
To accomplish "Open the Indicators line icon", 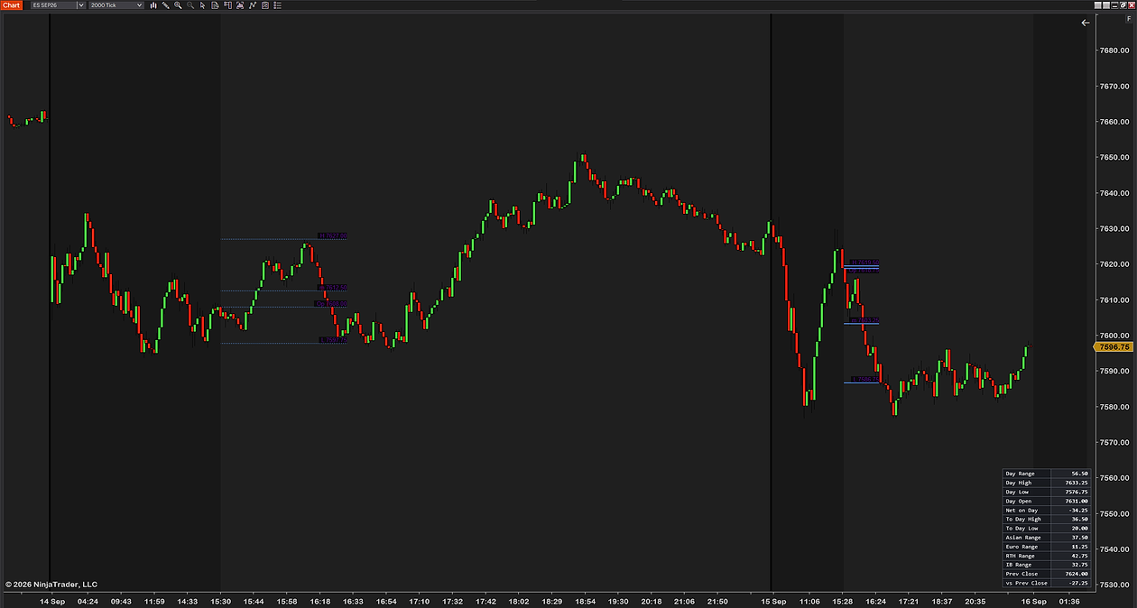I will tap(253, 5).
